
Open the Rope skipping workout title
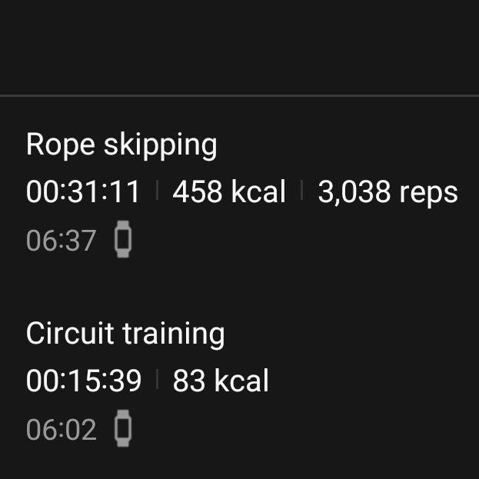121,145
